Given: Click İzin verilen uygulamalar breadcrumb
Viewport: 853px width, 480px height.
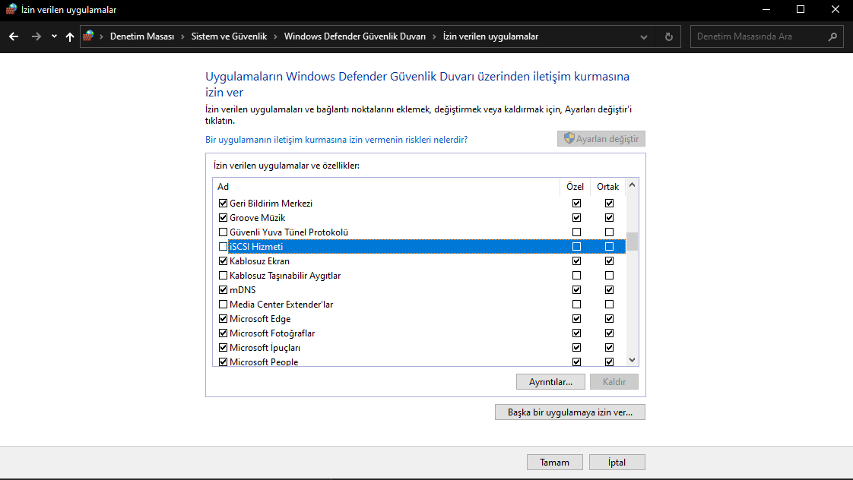Looking at the screenshot, I should [490, 36].
